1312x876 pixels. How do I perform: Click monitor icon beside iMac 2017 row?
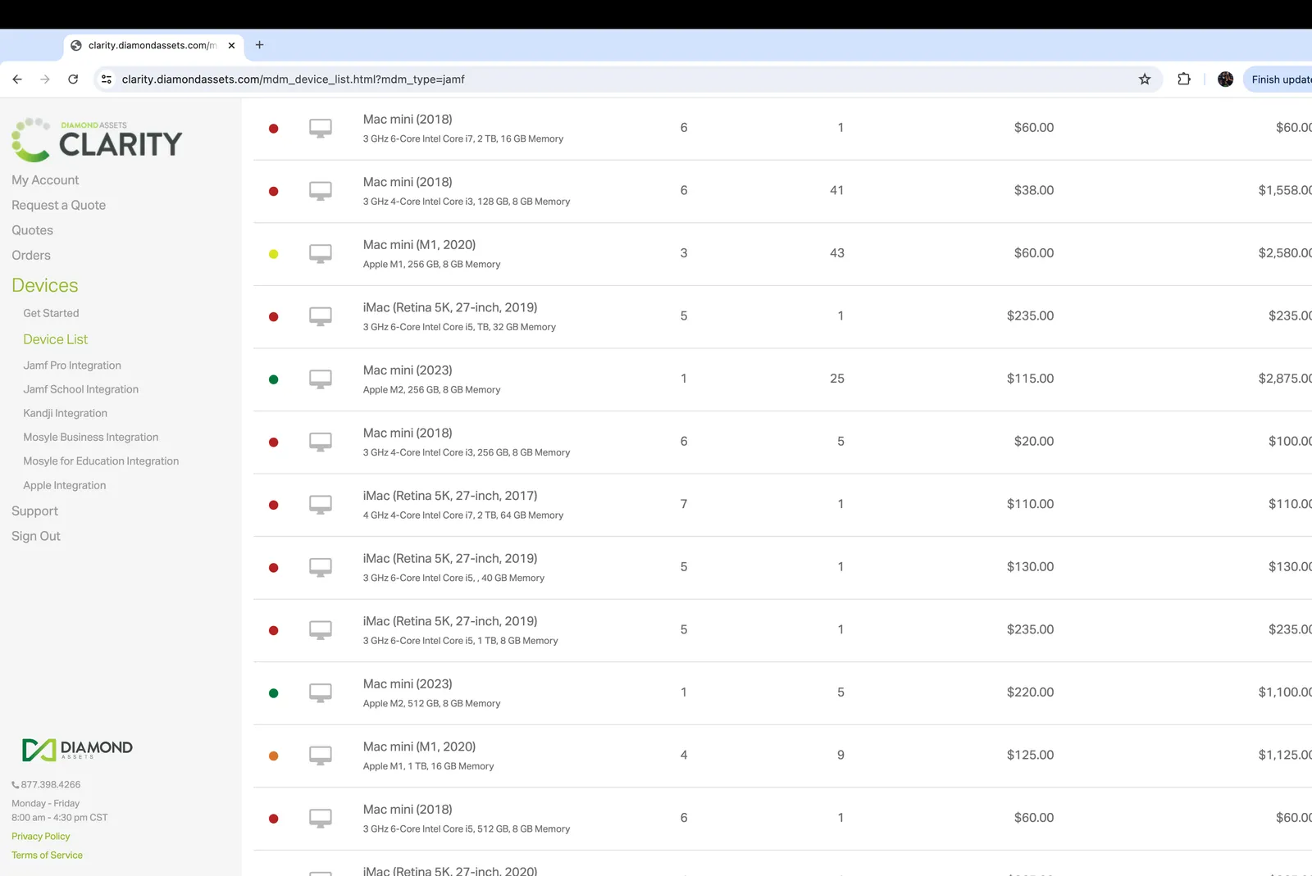click(x=320, y=504)
